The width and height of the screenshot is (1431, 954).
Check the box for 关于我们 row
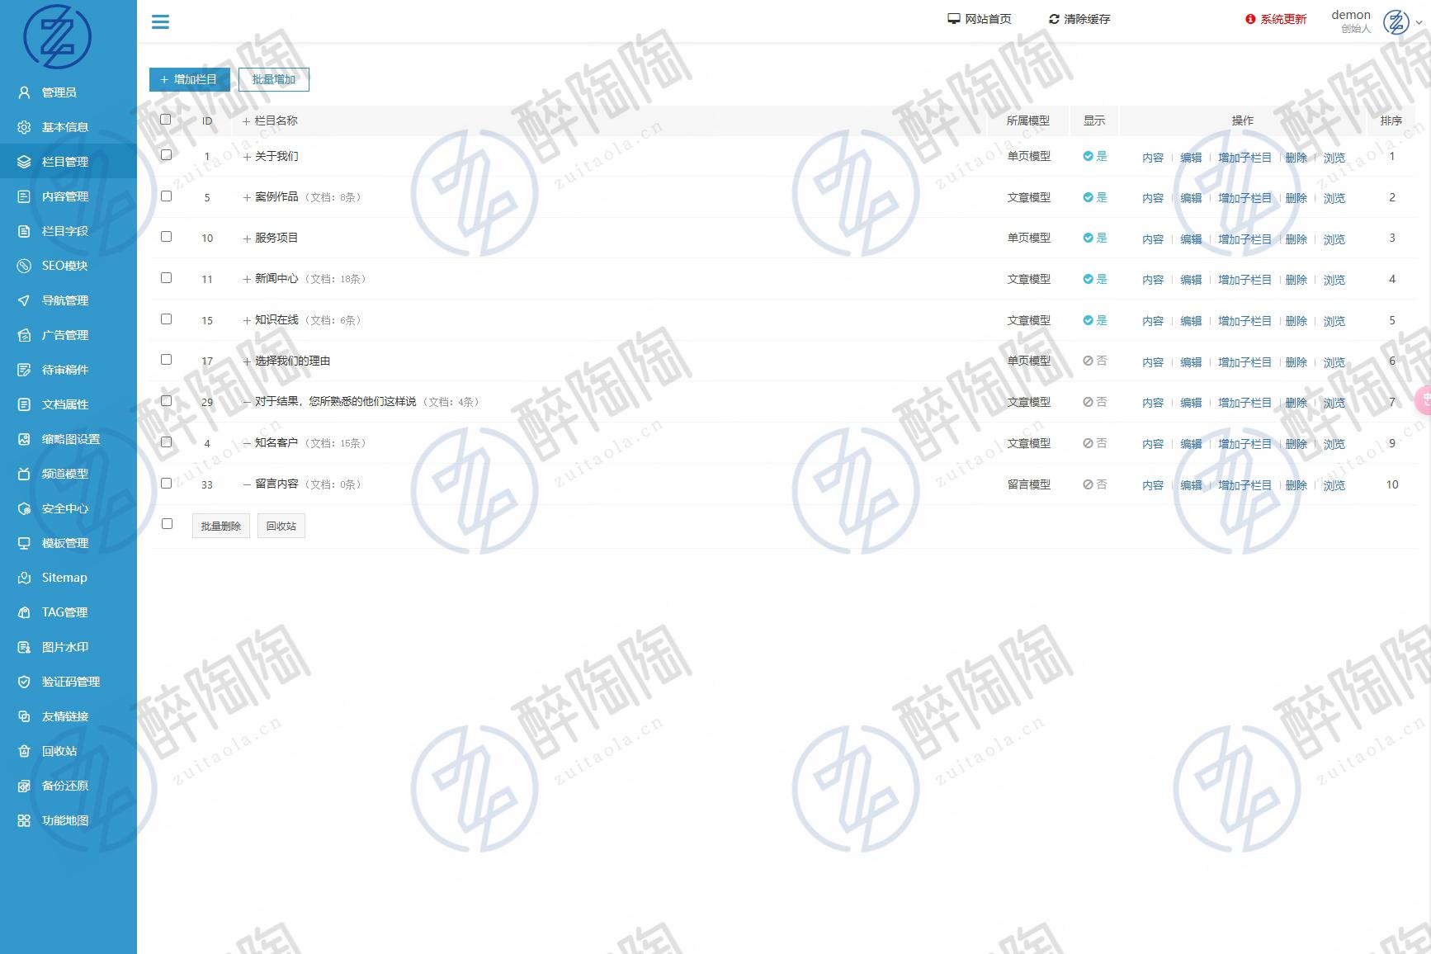(166, 154)
